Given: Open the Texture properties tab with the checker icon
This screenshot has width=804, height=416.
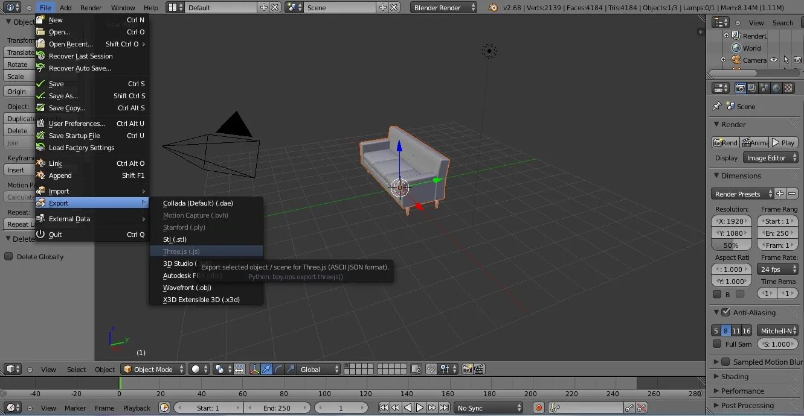Looking at the screenshot, I should click(x=788, y=88).
